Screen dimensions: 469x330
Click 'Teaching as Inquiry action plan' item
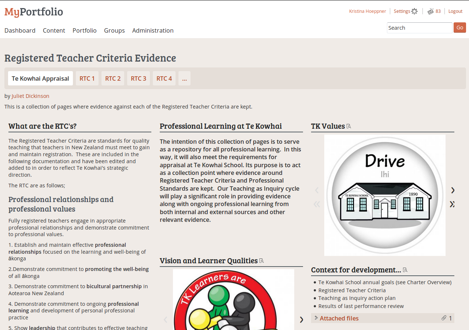(x=357, y=298)
